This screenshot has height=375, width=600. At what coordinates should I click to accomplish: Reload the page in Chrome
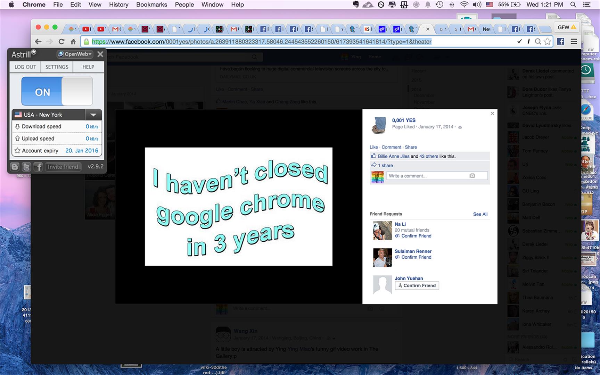(61, 42)
